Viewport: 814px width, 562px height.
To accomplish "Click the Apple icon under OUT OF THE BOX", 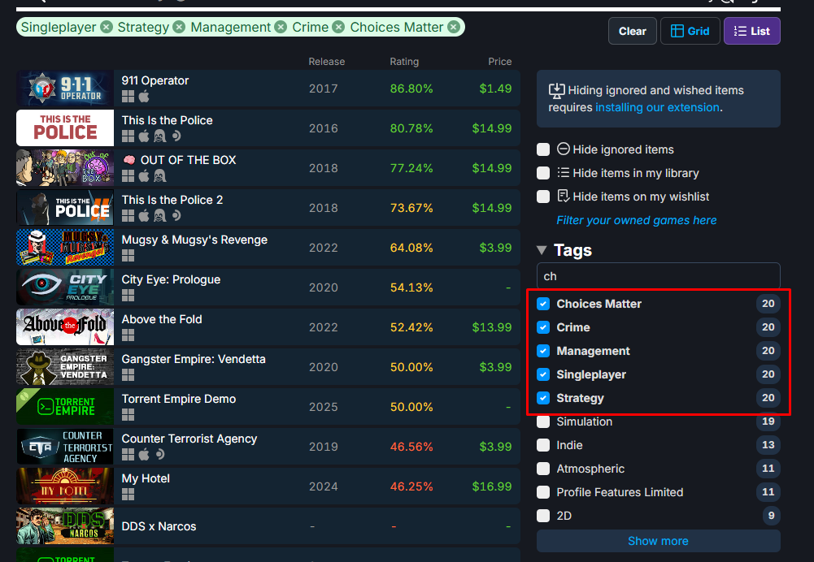I will tap(144, 175).
